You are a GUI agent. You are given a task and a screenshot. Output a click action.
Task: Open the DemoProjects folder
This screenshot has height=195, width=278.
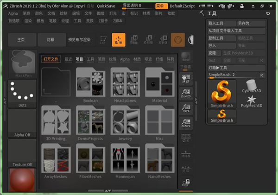[90, 123]
